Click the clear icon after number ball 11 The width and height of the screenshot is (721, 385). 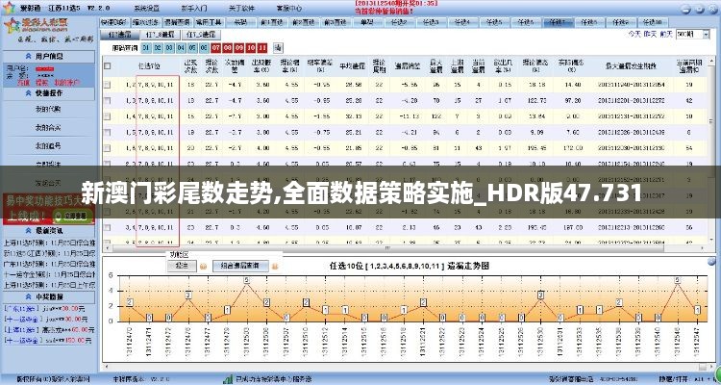pyautogui.click(x=278, y=47)
